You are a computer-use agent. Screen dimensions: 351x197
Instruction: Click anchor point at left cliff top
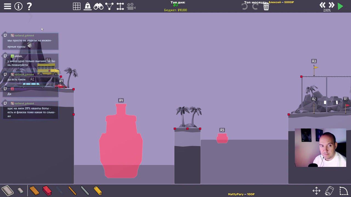click(73, 89)
